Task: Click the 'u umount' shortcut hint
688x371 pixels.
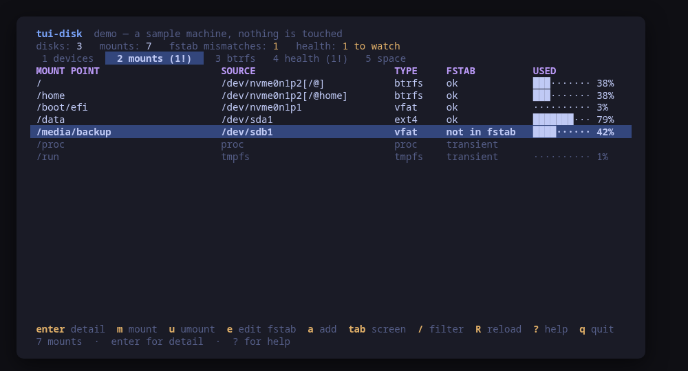Action: 192,329
